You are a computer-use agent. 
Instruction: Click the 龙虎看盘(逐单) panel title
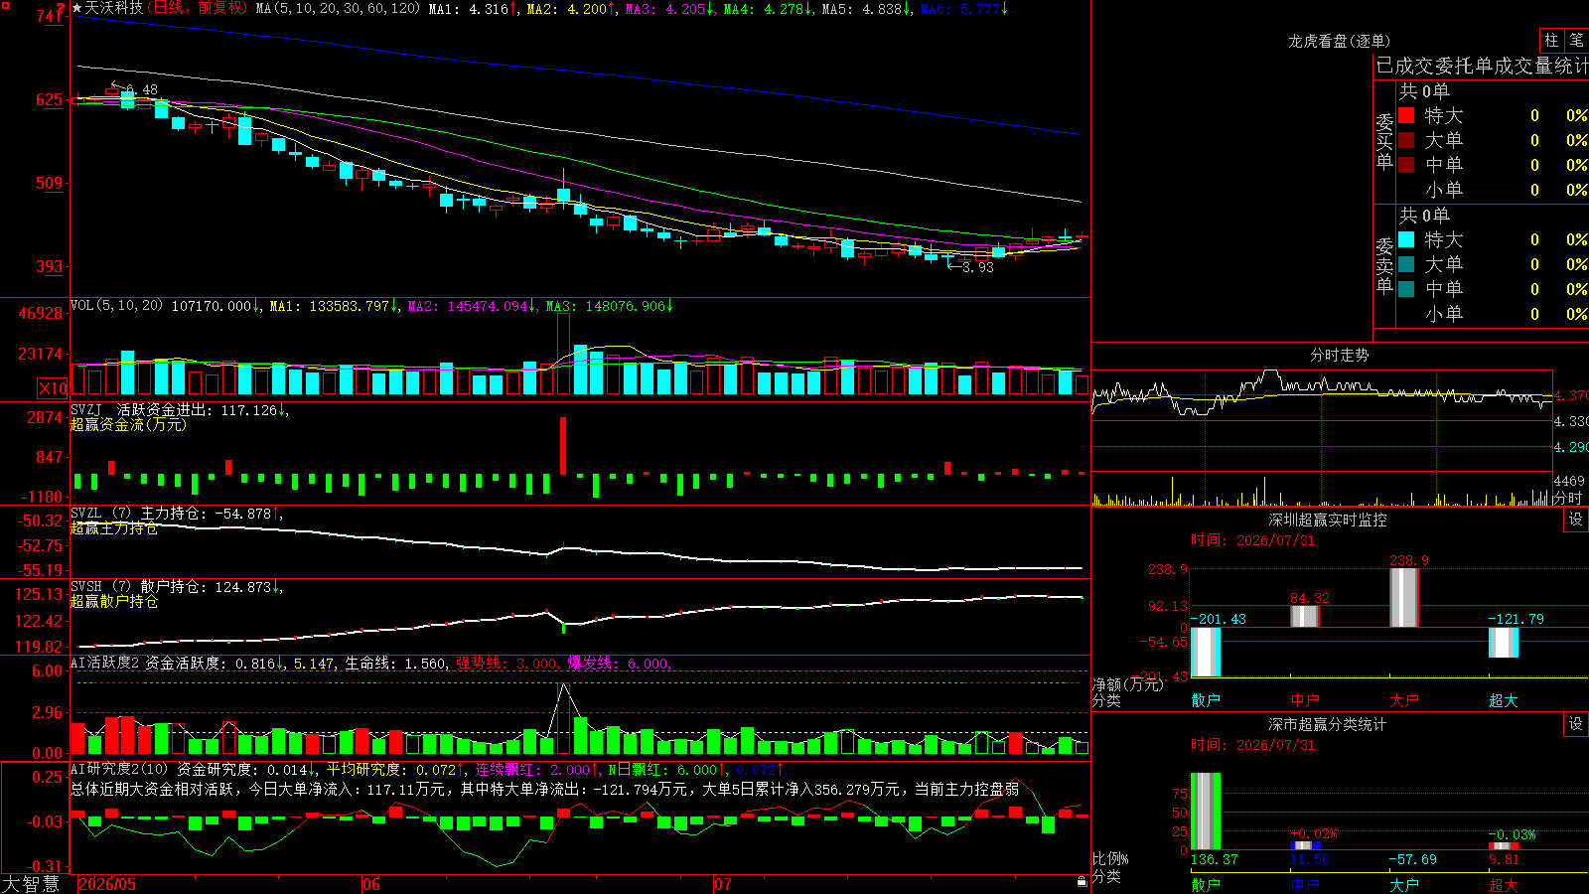click(x=1339, y=41)
